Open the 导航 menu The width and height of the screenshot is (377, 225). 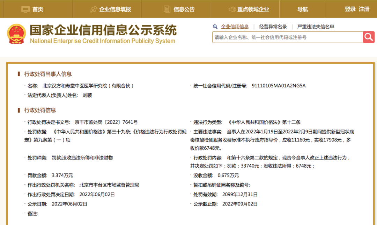tap(302, 9)
